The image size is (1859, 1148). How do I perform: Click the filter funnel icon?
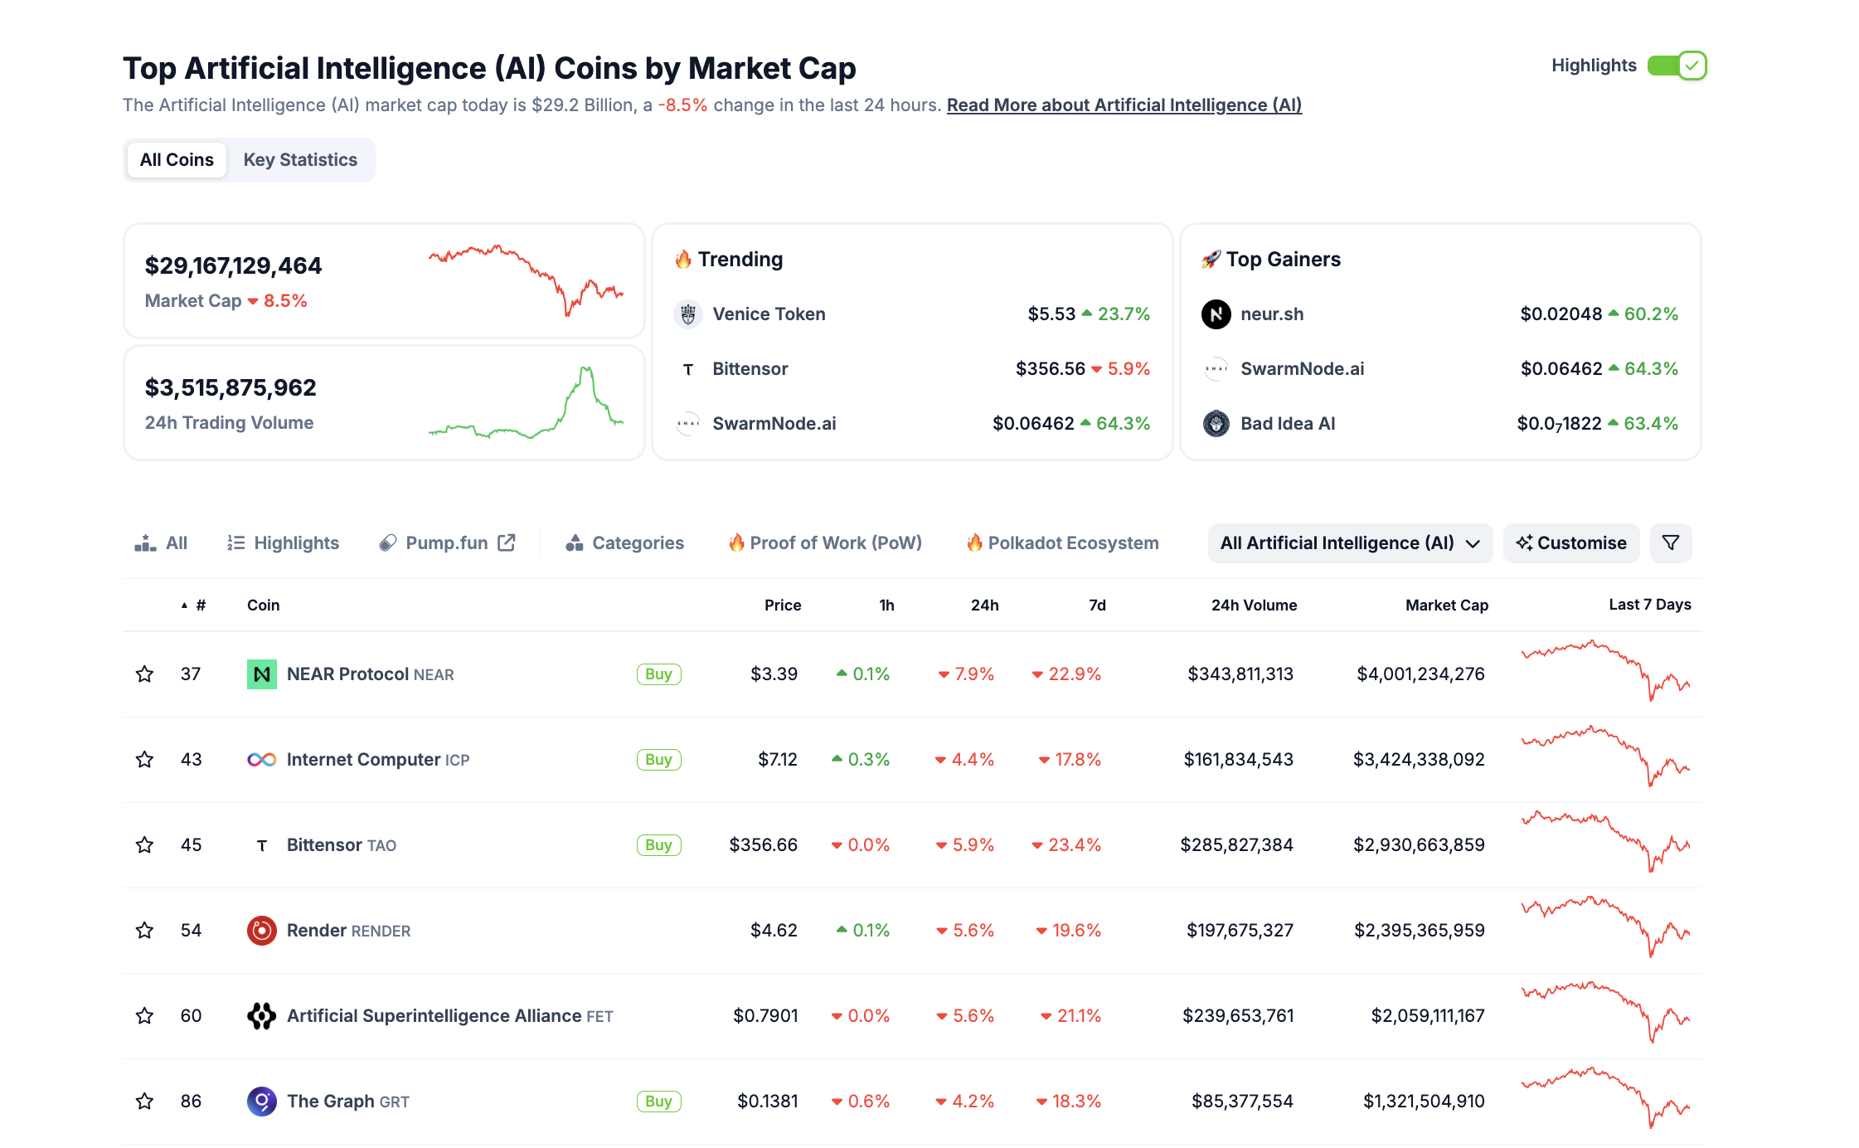[x=1672, y=542]
